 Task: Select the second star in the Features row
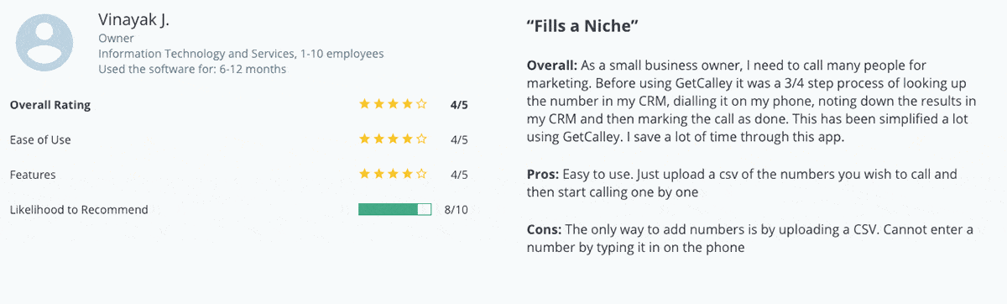(x=378, y=175)
